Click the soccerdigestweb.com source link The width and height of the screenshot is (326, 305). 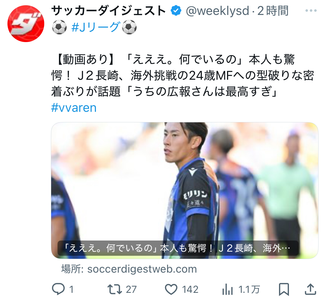click(142, 269)
